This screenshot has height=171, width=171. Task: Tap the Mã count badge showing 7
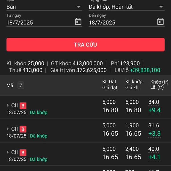(x=21, y=85)
